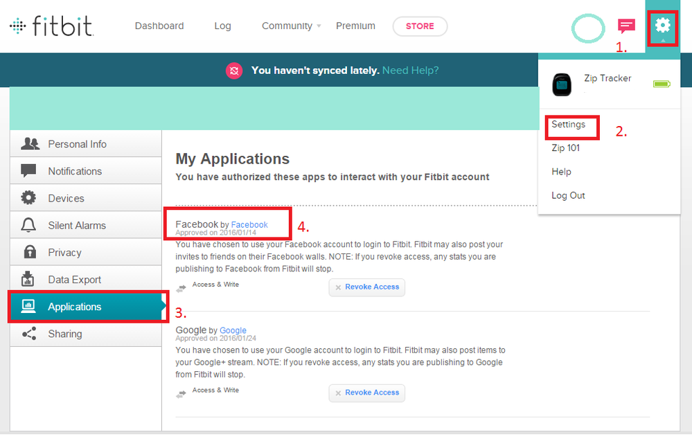Click the Silent Alarms bell icon
This screenshot has width=692, height=439.
click(28, 225)
